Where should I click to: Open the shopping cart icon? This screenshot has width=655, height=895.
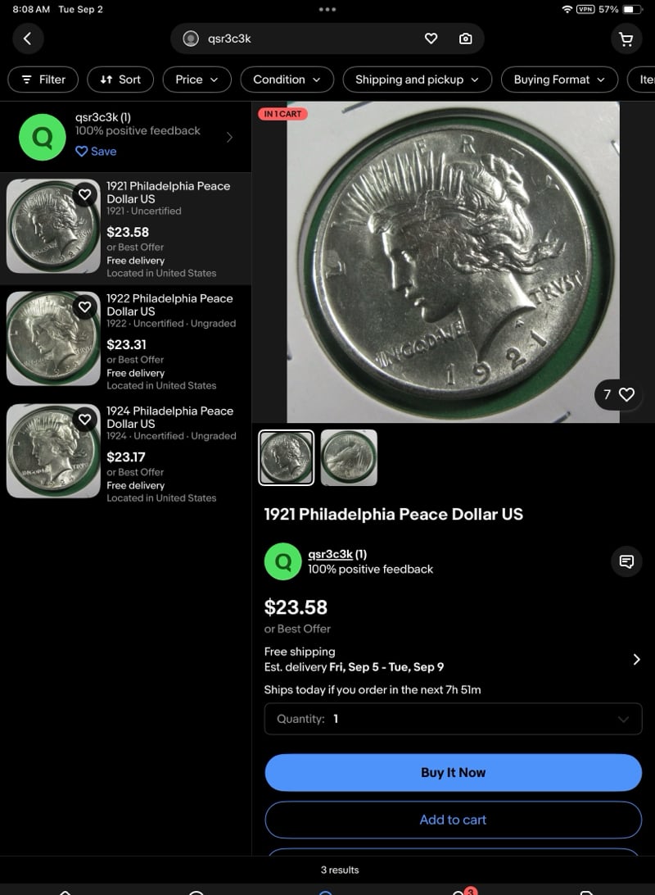pyautogui.click(x=626, y=39)
